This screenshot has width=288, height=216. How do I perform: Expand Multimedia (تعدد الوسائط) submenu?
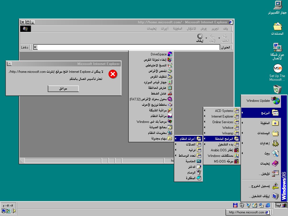[x=188, y=156]
